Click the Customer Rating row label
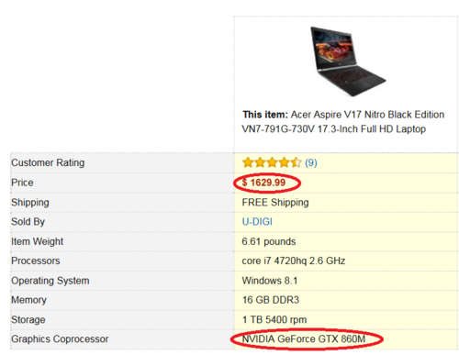The width and height of the screenshot is (459, 355). pos(48,163)
